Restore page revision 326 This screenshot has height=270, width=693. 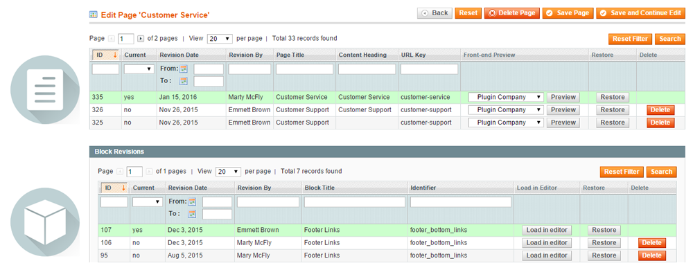613,110
